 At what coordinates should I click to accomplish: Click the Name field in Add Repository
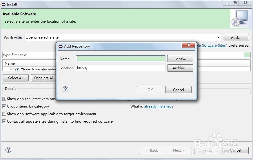click(x=121, y=59)
